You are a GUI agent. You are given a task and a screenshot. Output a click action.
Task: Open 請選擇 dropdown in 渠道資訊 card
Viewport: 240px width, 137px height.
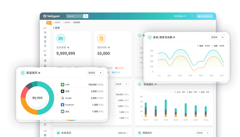click(95, 73)
